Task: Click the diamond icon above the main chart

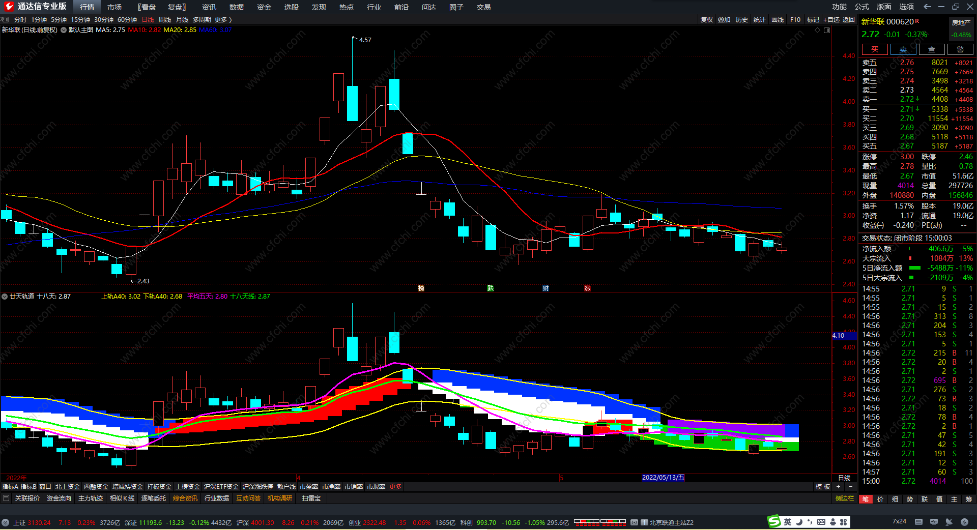Action: pyautogui.click(x=818, y=30)
